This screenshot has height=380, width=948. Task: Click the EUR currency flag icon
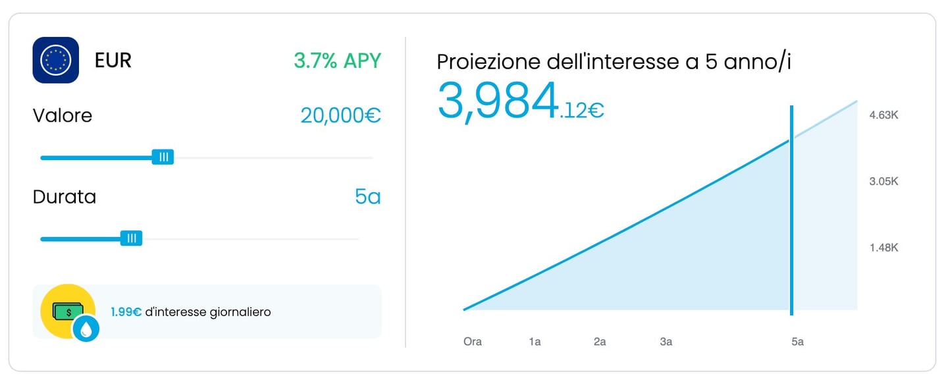(55, 59)
